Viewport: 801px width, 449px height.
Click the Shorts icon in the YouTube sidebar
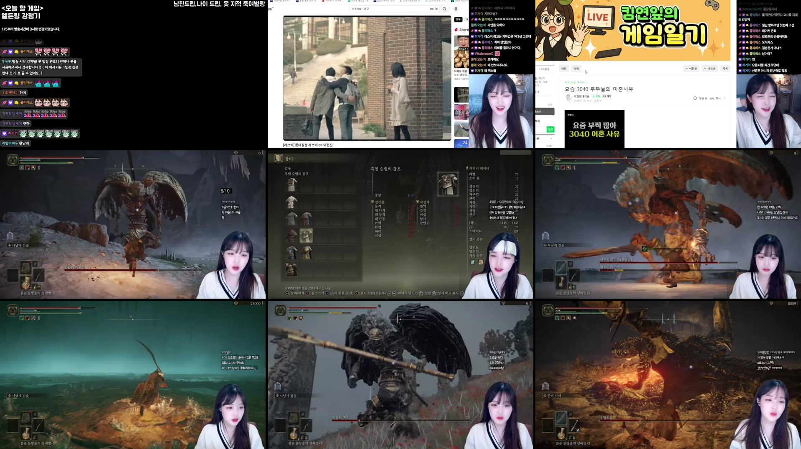click(x=456, y=30)
